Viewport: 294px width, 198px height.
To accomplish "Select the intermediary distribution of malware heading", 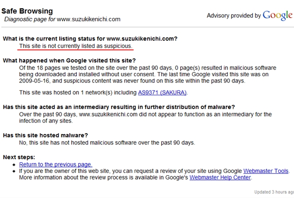I will pos(119,107).
